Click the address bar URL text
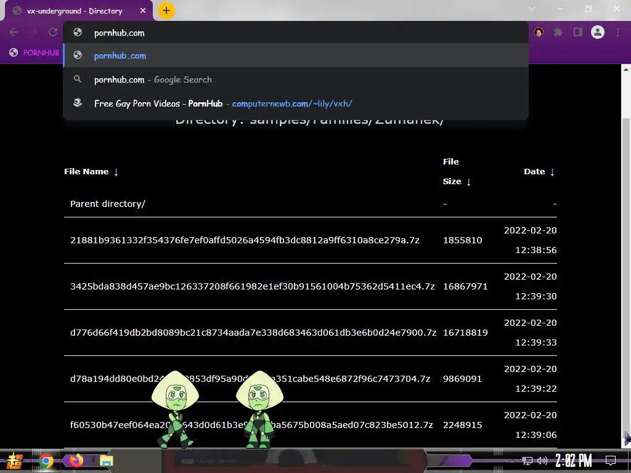 pos(119,33)
